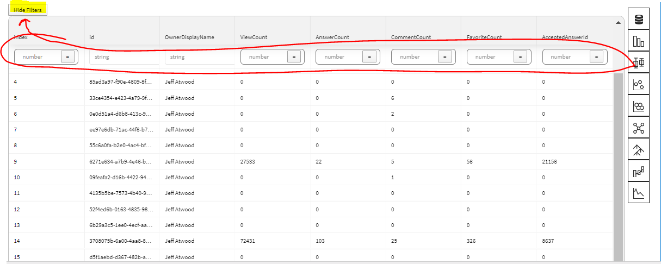
Task: Open the database data table view icon
Action: (x=639, y=19)
